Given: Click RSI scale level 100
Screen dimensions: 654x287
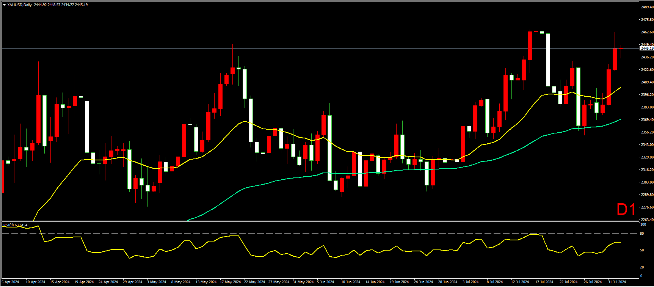Looking at the screenshot, I should [643, 224].
